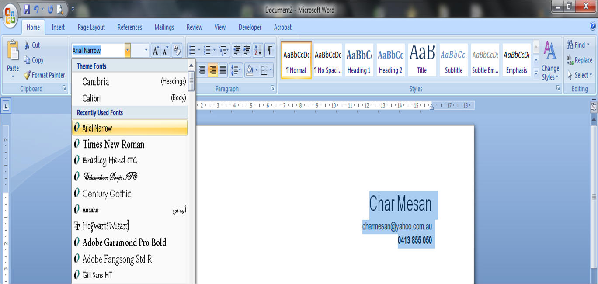
Task: Apply the Subtitle style
Action: point(453,60)
